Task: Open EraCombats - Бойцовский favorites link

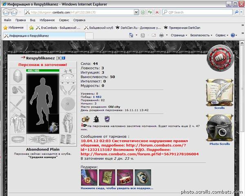Action: point(58,28)
